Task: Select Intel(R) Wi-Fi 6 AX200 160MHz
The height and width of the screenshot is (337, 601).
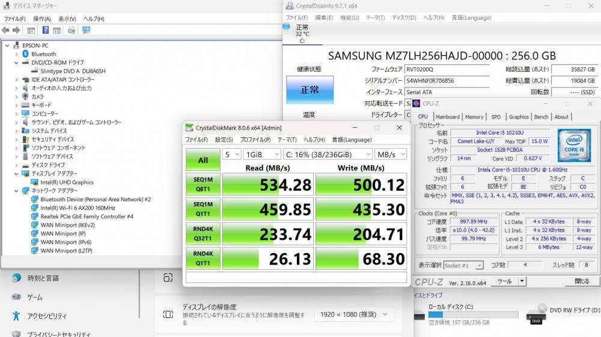Action: (78, 207)
